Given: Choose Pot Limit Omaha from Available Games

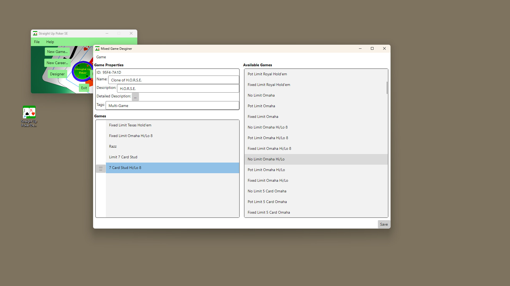Looking at the screenshot, I should pos(261,106).
